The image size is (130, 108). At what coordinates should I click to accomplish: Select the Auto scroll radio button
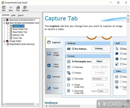(73, 91)
